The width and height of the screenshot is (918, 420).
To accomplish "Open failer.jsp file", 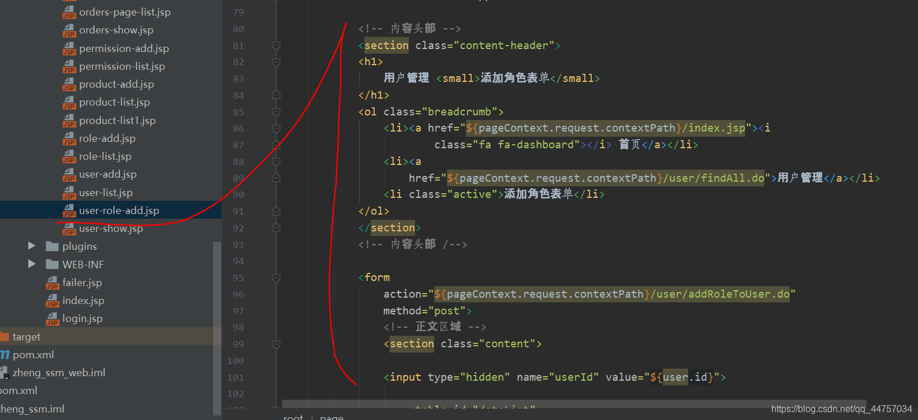I will coord(82,283).
